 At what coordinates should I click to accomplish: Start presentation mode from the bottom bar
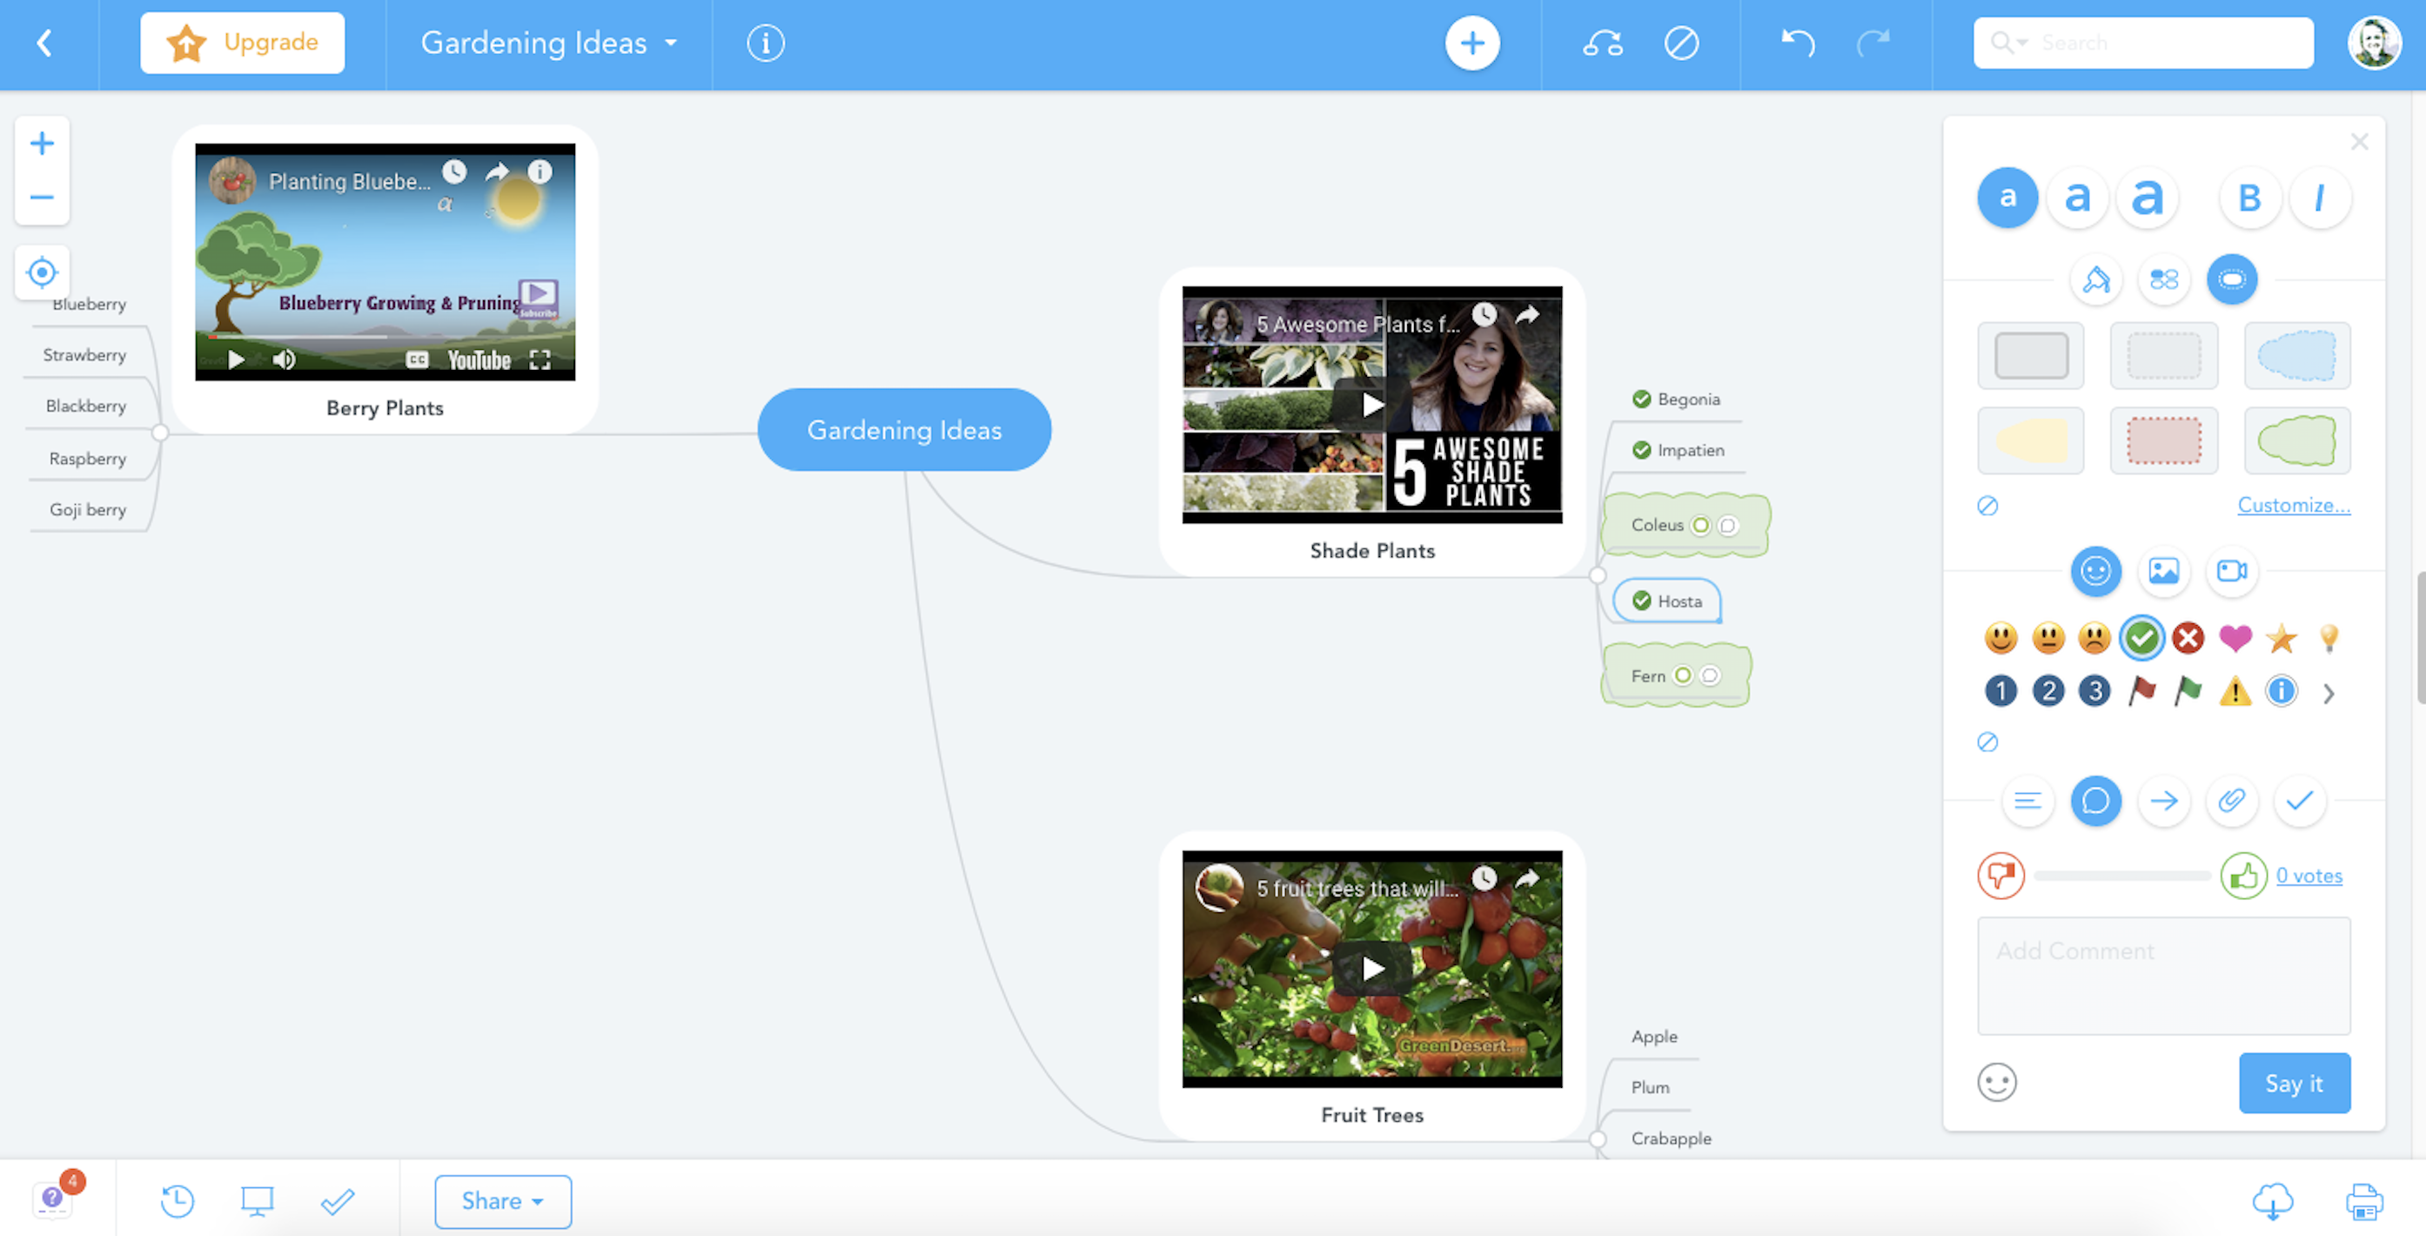tap(256, 1200)
